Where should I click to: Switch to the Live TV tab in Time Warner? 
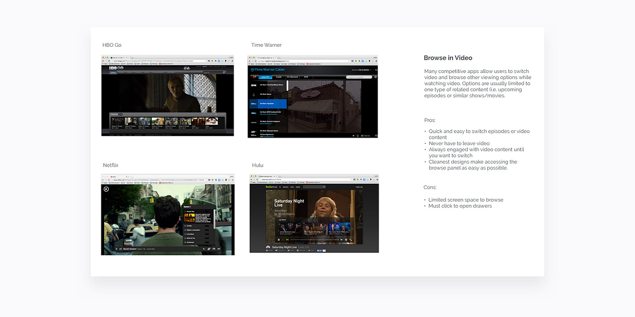pos(265,77)
